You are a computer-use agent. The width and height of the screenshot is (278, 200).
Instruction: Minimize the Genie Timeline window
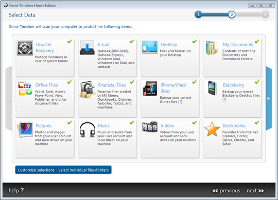click(252, 6)
